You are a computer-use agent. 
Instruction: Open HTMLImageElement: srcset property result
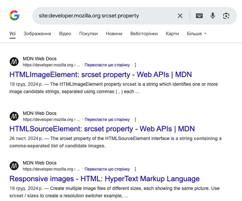[x=100, y=75]
